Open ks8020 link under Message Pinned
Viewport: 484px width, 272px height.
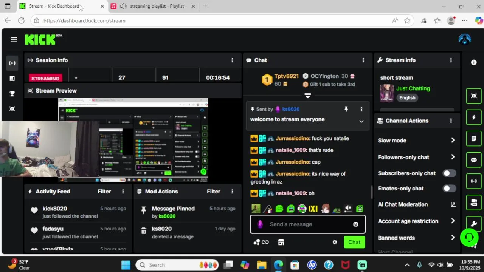(167, 216)
